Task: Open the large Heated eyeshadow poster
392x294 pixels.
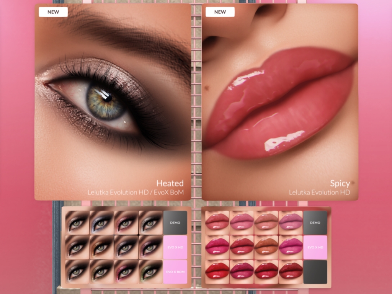Action: [113, 100]
